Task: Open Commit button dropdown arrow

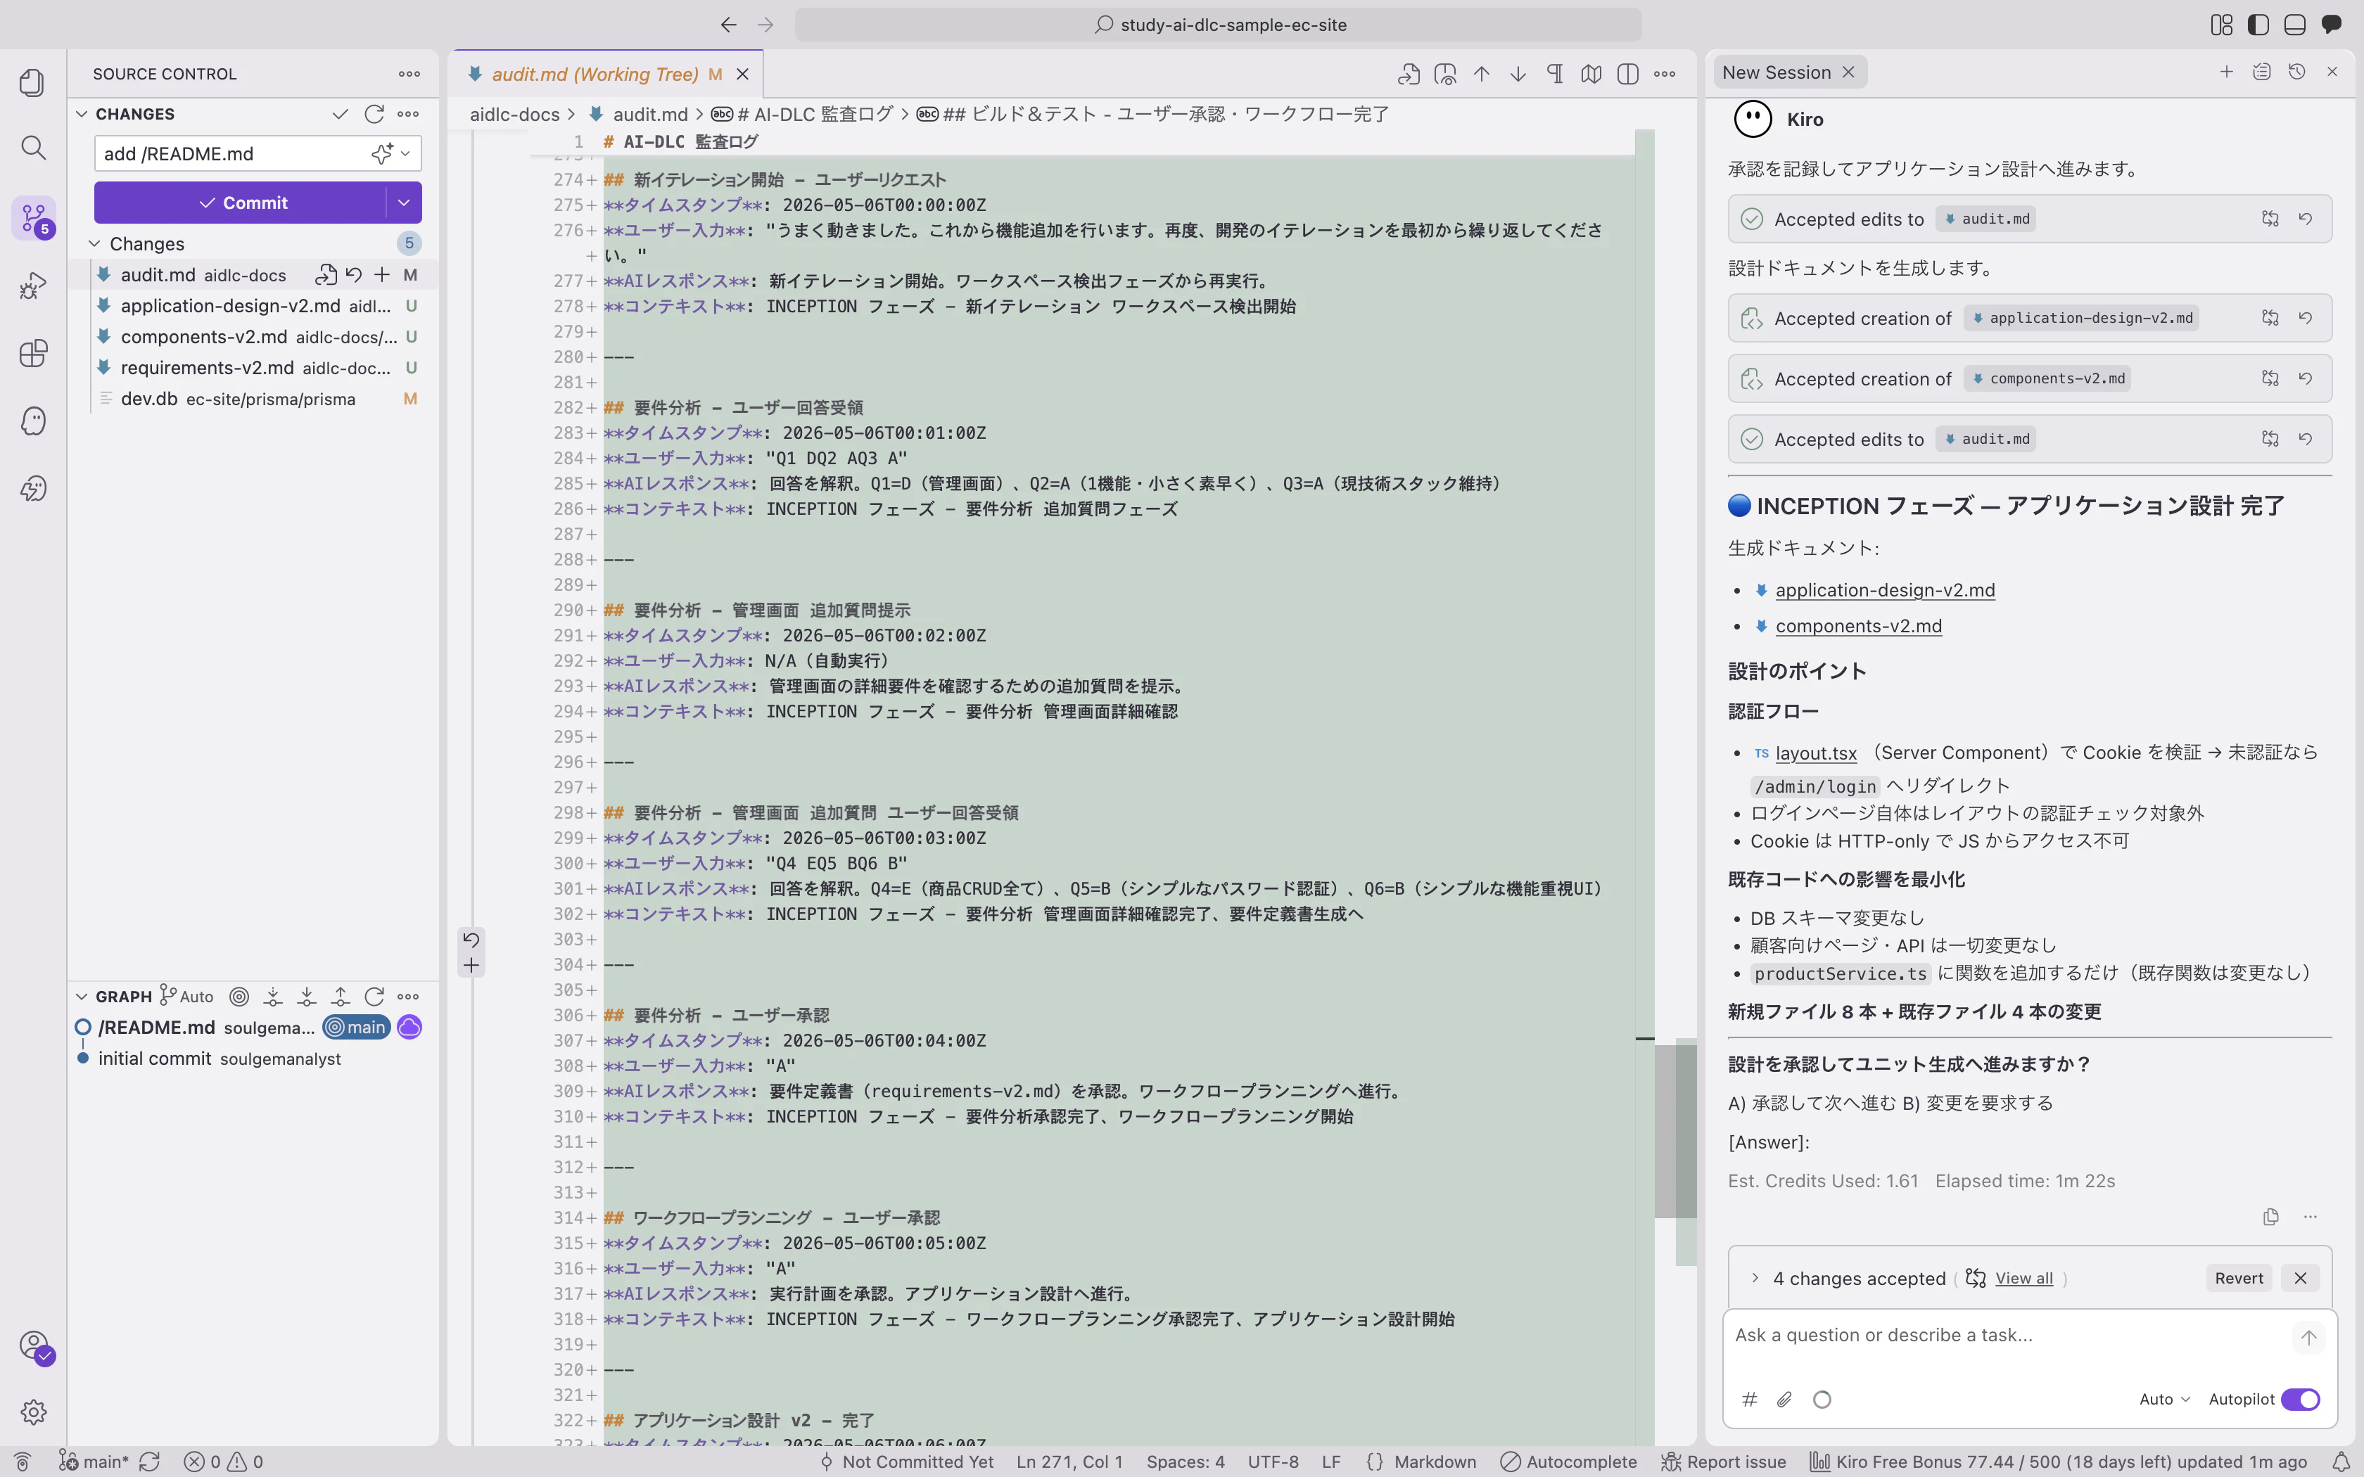Action: (403, 203)
